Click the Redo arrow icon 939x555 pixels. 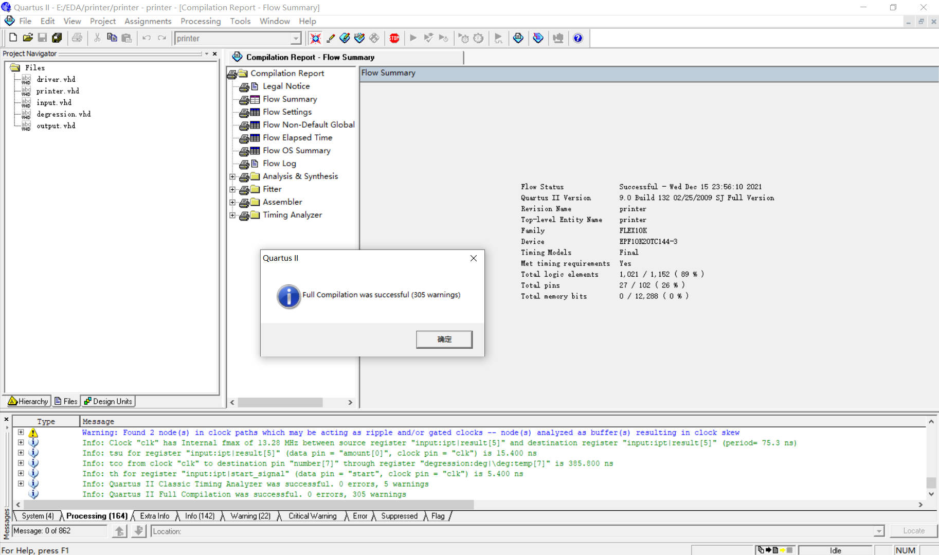(162, 38)
